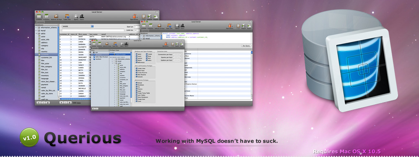The image size is (419, 157).
Task: Open Operations in the query window
Action: click(x=230, y=26)
